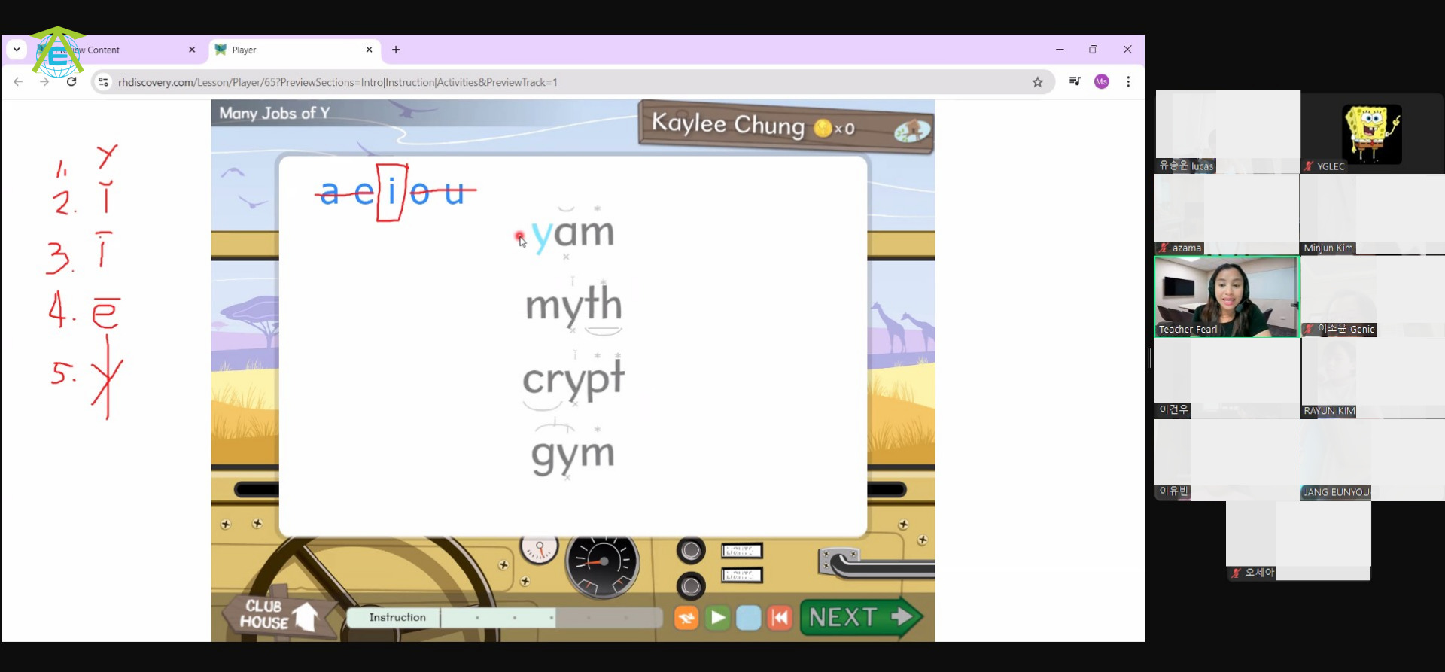Open the tab search dropdown arrow
This screenshot has height=672, width=1445.
point(17,50)
